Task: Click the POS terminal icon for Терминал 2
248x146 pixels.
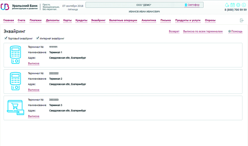Action: (15, 81)
